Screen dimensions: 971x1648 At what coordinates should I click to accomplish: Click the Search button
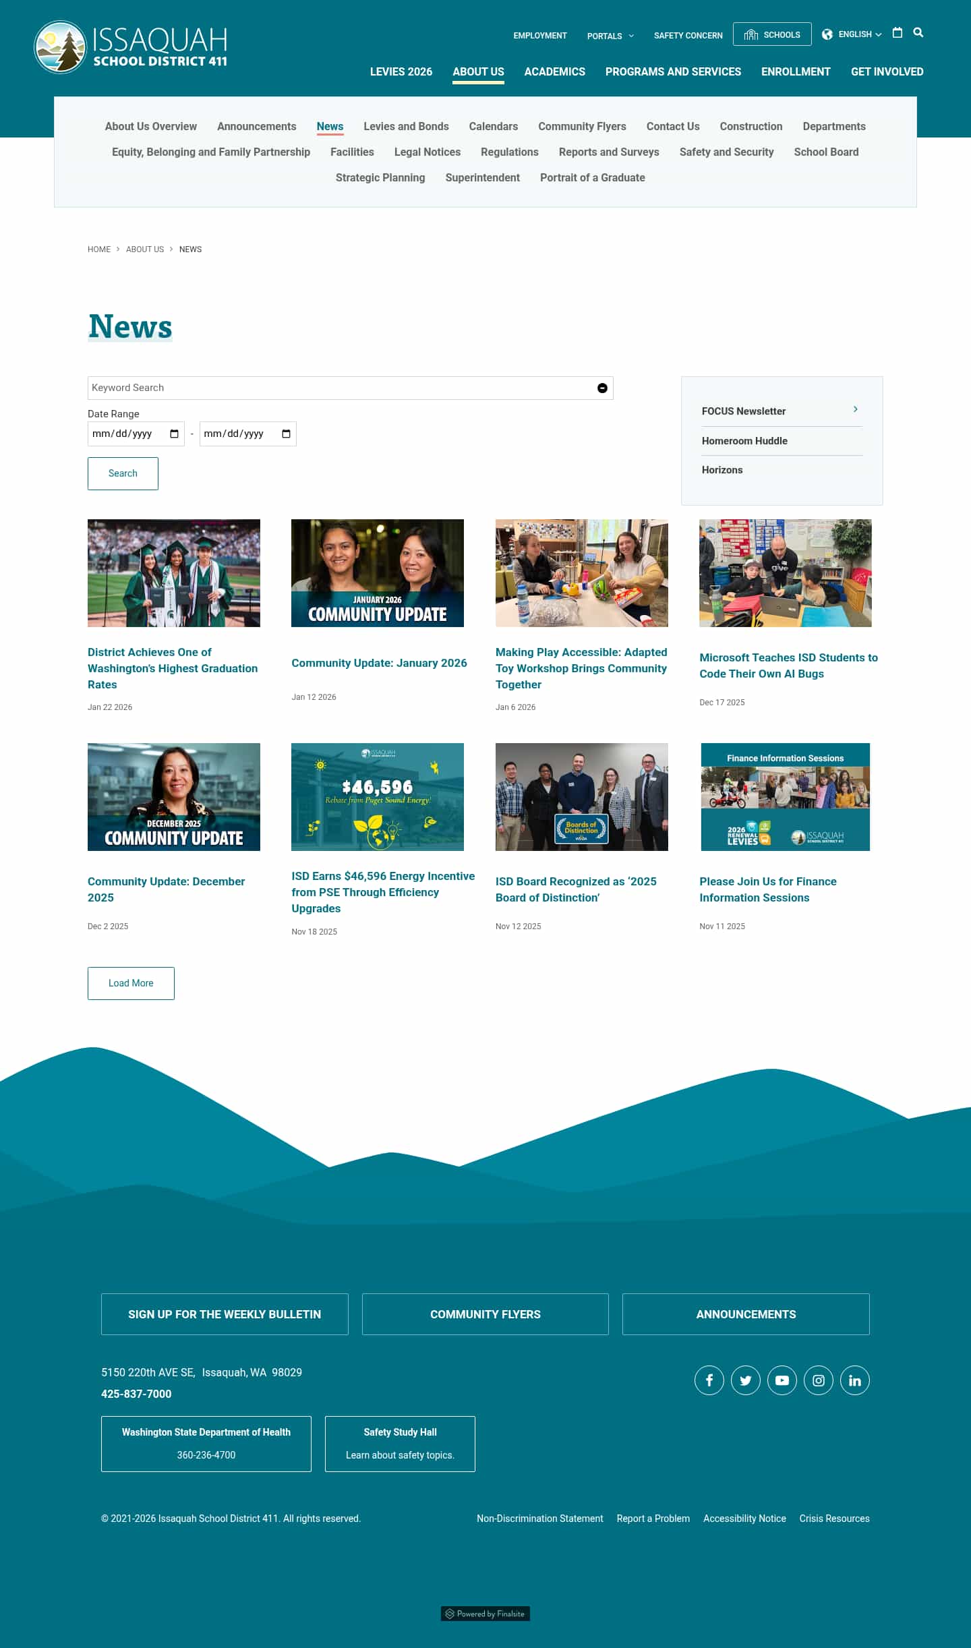tap(123, 473)
